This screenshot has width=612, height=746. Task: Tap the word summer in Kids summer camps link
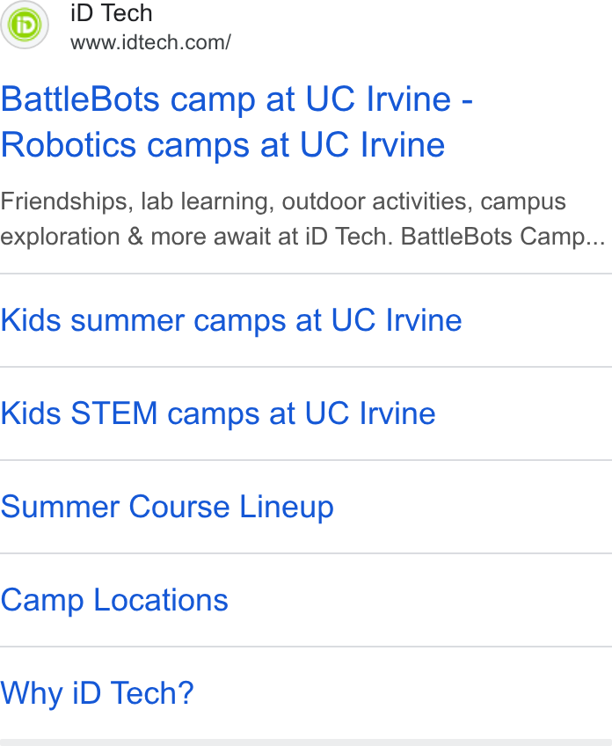click(127, 321)
